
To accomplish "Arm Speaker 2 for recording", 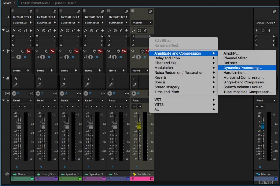I will pos(96,106).
